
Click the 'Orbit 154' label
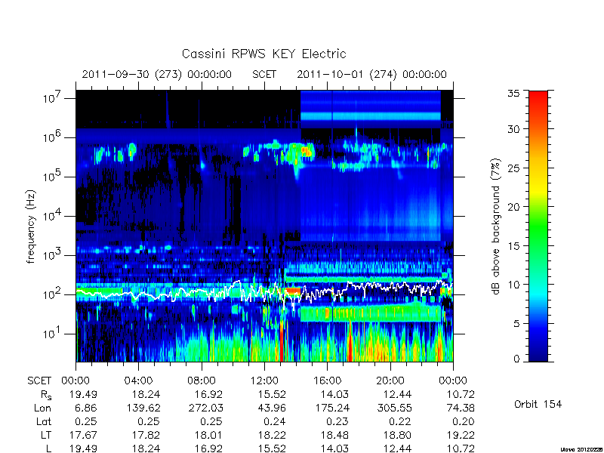(x=538, y=404)
